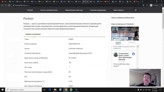Switch to Chrome on the taskbar
The width and height of the screenshot is (164, 92).
click(66, 90)
